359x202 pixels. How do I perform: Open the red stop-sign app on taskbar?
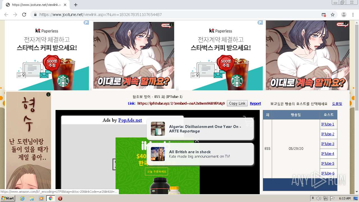coord(60,198)
